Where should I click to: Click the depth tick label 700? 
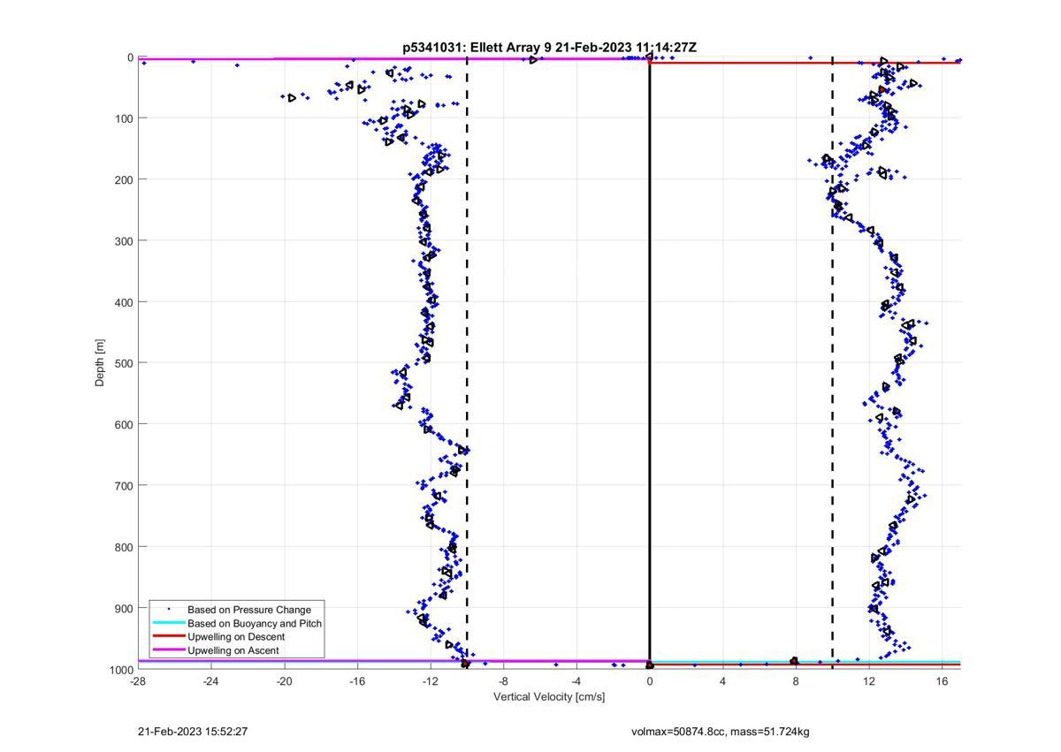pyautogui.click(x=125, y=485)
